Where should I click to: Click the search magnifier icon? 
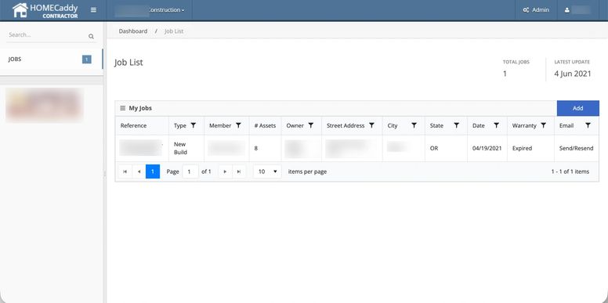pos(91,37)
